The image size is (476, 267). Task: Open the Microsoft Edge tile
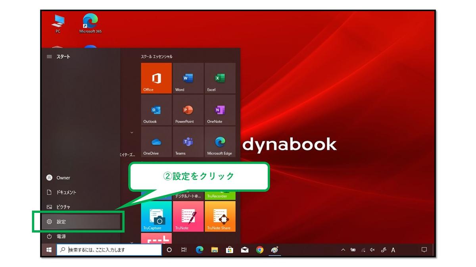[x=220, y=142]
